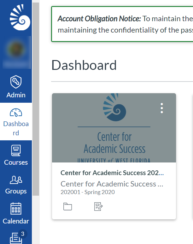This screenshot has height=244, width=193.
Task: Click the 202001 - Spring 2020 term text
Action: point(88,192)
